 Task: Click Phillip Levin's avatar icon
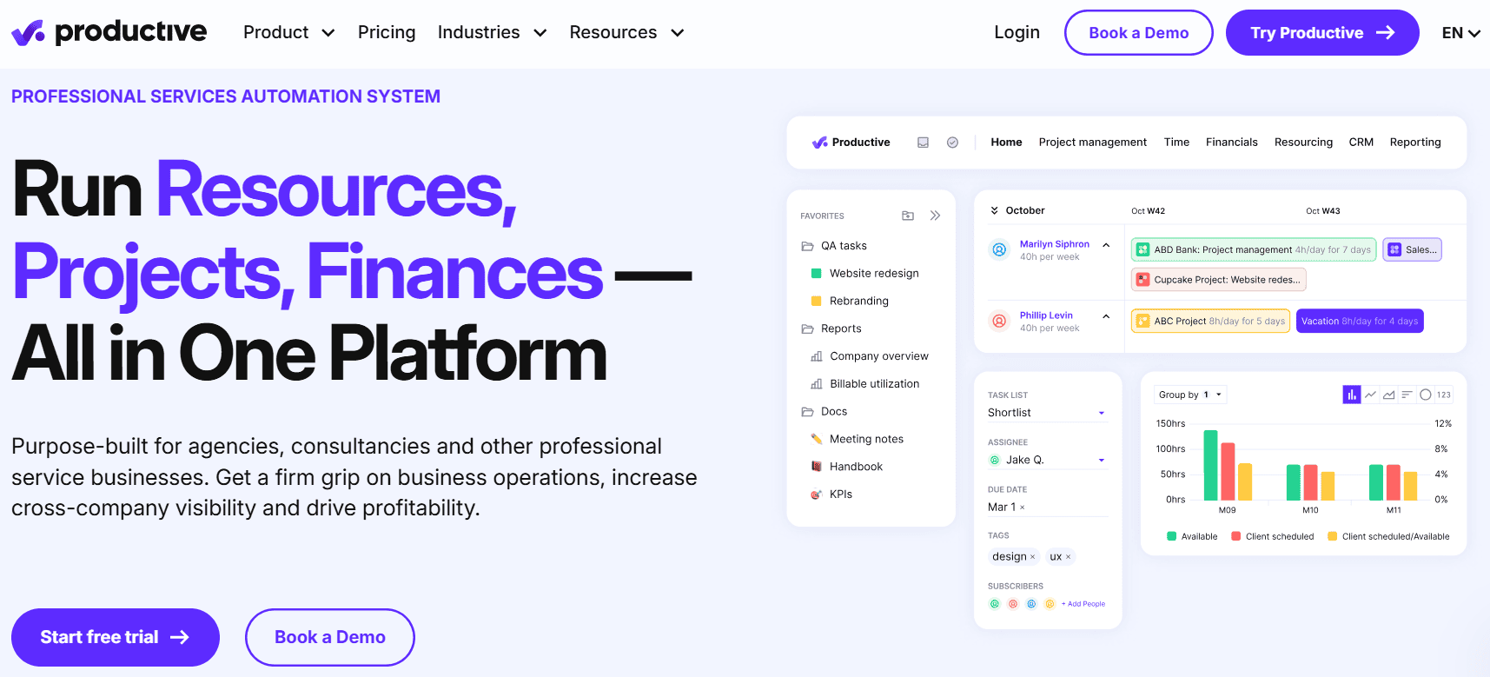[999, 322]
